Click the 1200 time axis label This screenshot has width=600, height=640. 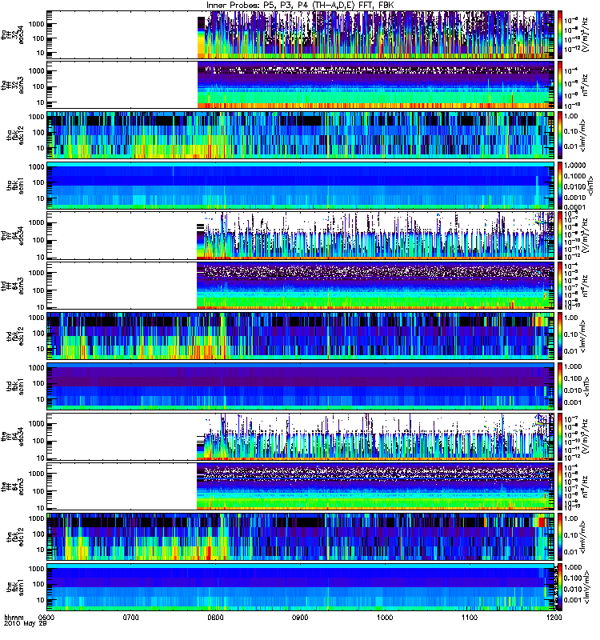pos(554,617)
